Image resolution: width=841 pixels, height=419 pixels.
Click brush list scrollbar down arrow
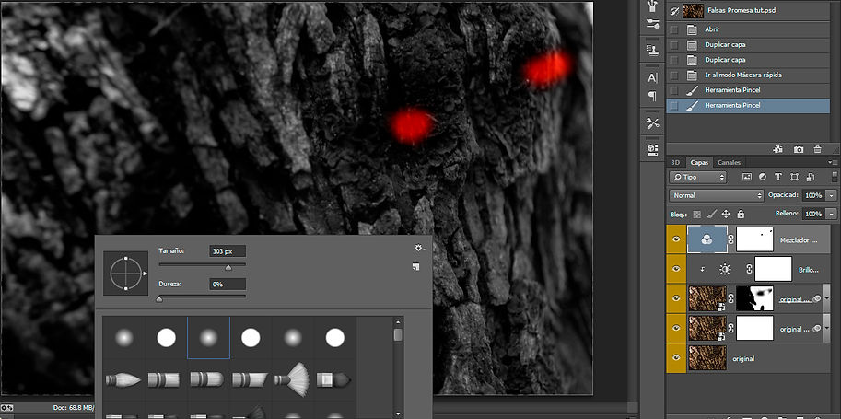point(397,413)
